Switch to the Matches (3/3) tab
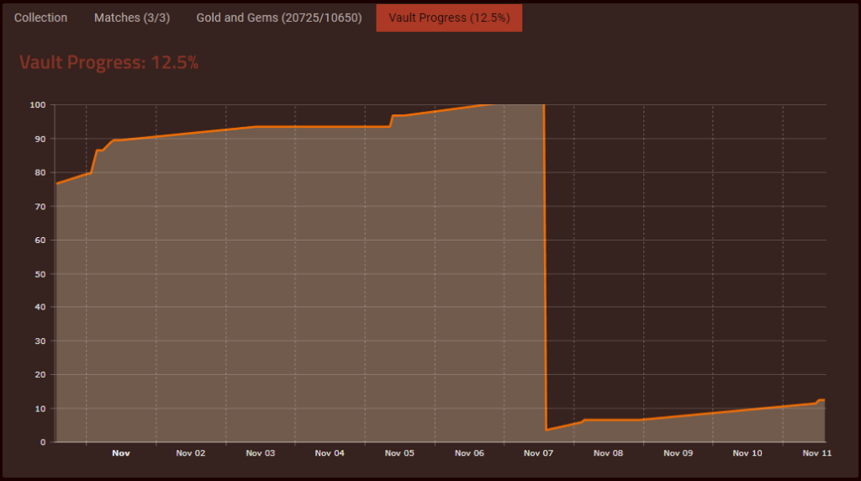The image size is (861, 481). 132,18
